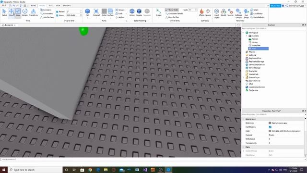This screenshot has width=307, height=173.
Task: Toggle Show Welds
Action: [x=172, y=10]
